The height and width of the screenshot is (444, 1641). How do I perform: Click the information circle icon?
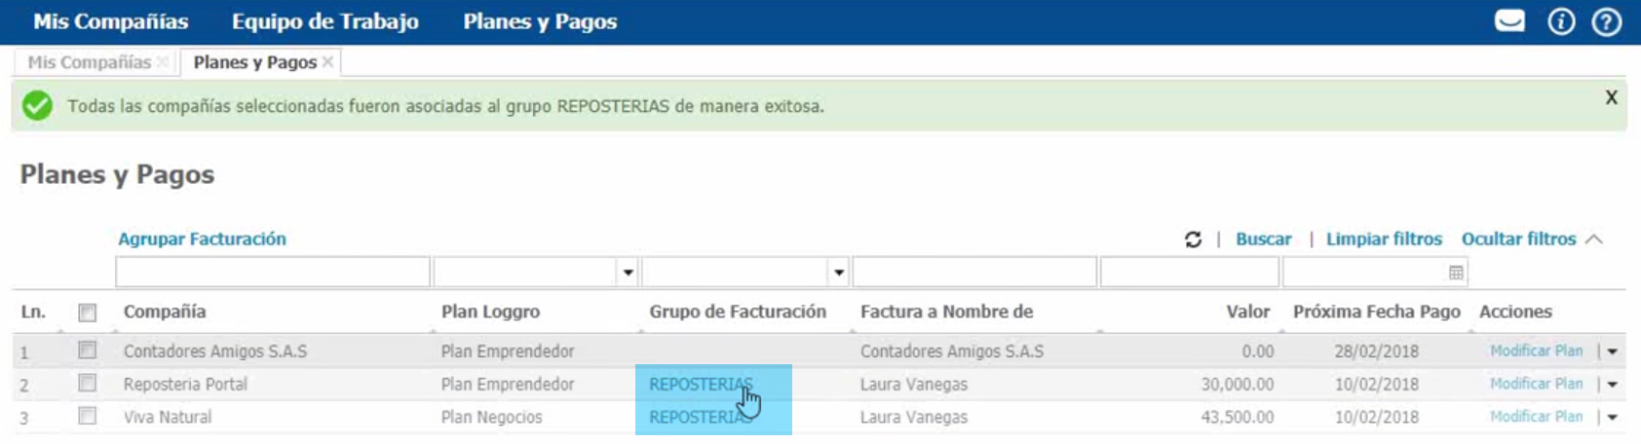[x=1561, y=21]
